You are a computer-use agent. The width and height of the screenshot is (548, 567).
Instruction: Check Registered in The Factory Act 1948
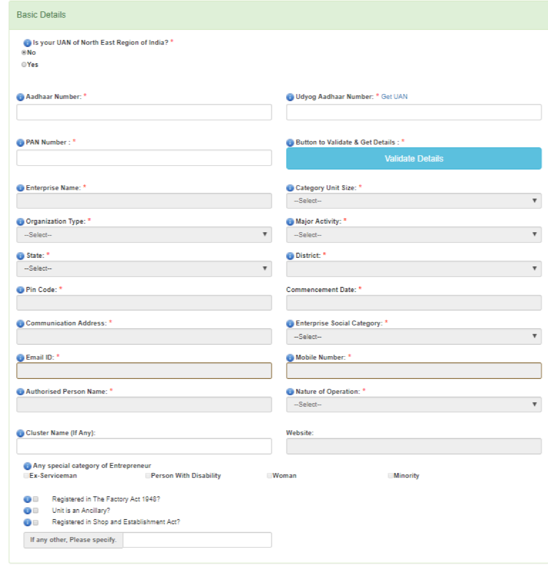(x=36, y=499)
